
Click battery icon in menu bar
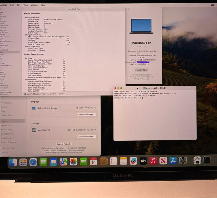[x=213, y=5]
